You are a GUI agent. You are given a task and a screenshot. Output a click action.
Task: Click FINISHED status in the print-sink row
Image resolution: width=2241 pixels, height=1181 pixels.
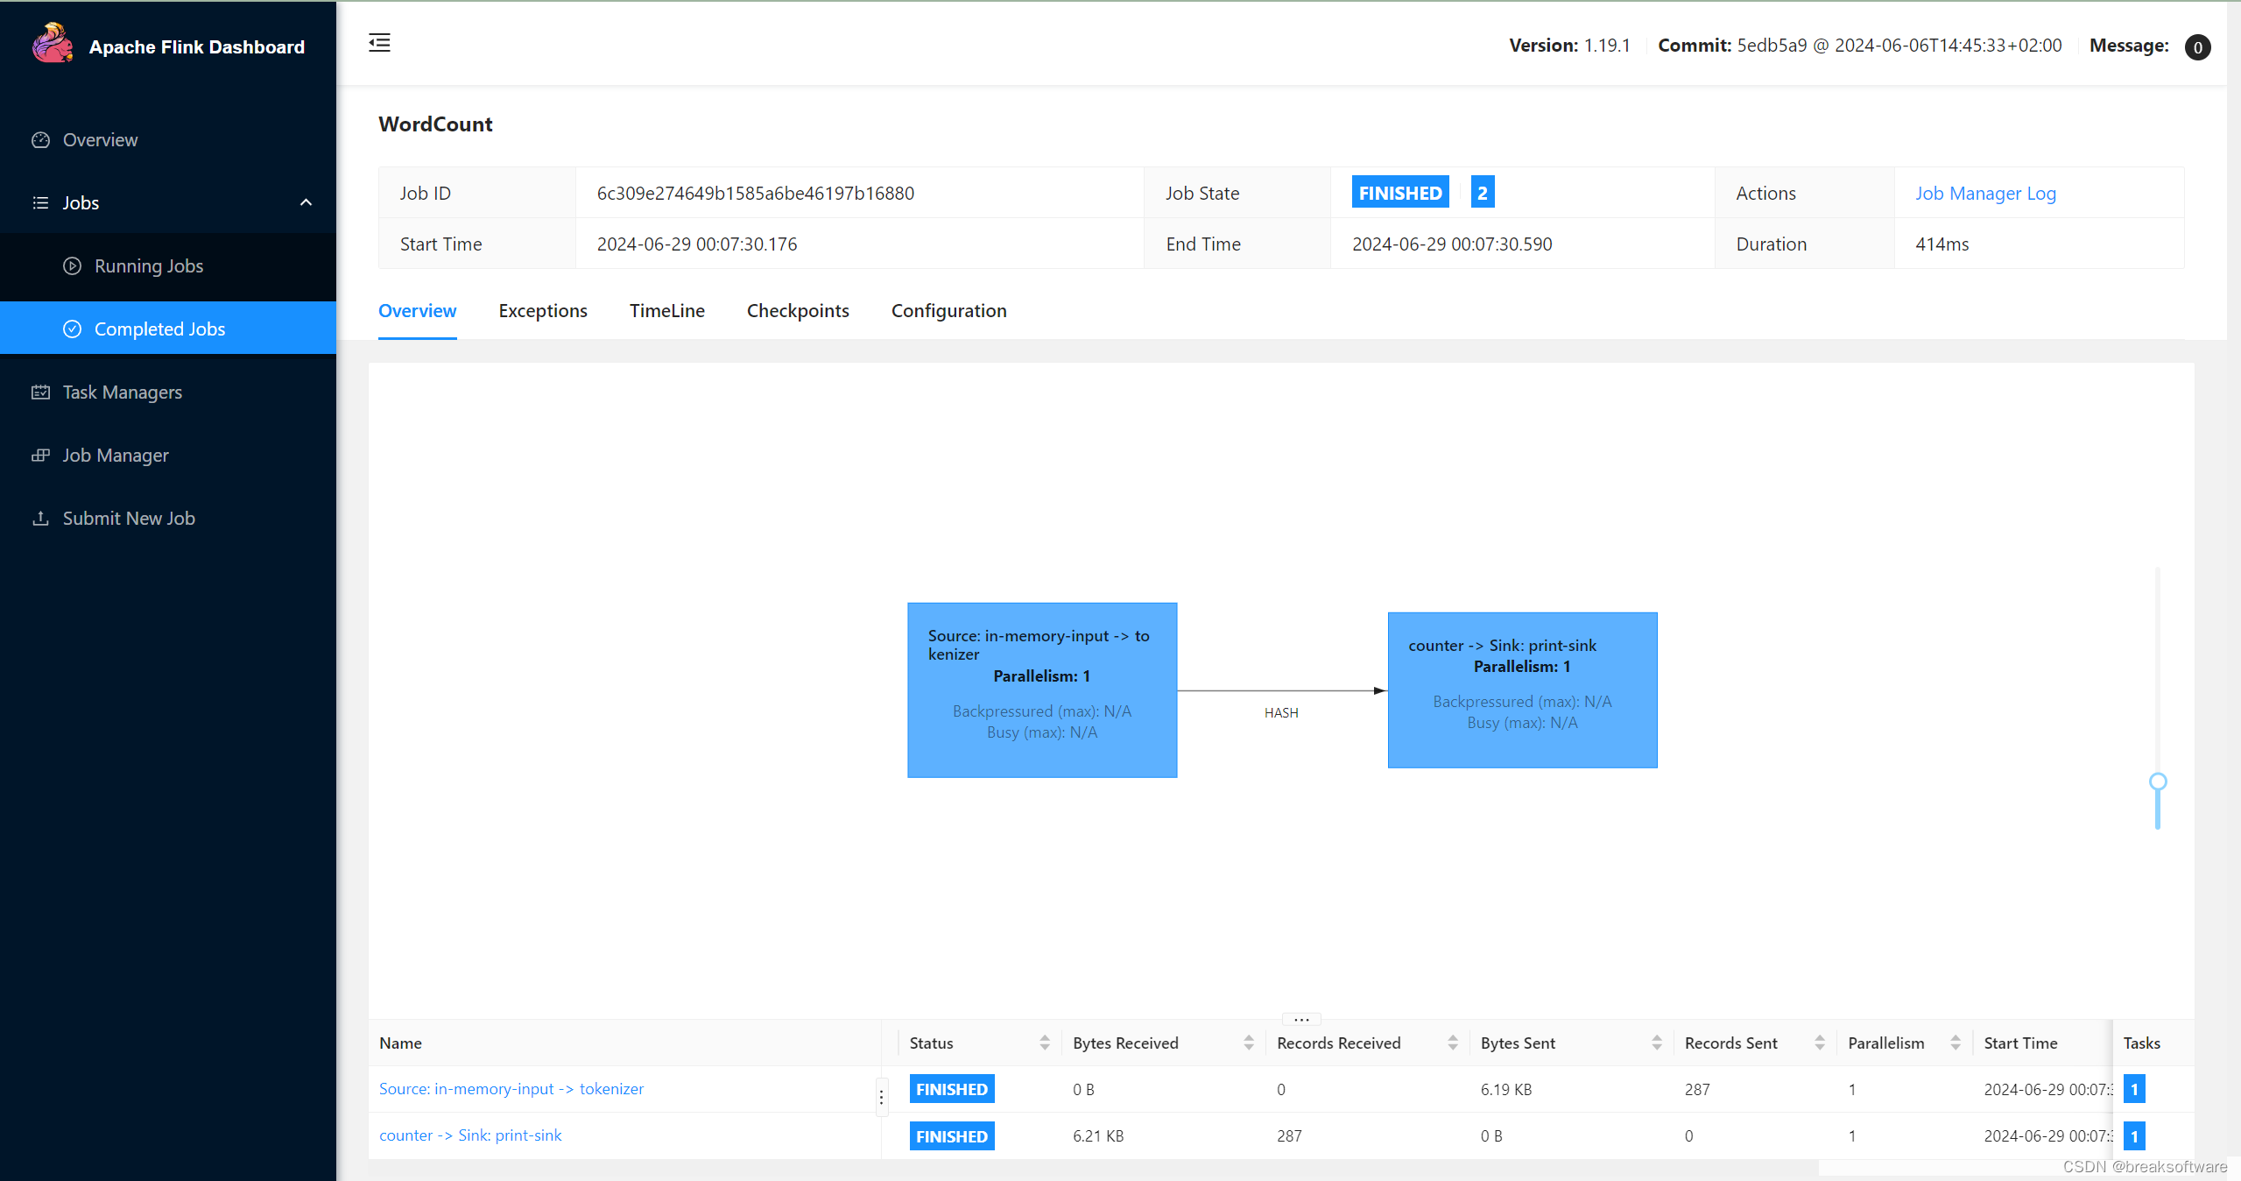click(952, 1136)
